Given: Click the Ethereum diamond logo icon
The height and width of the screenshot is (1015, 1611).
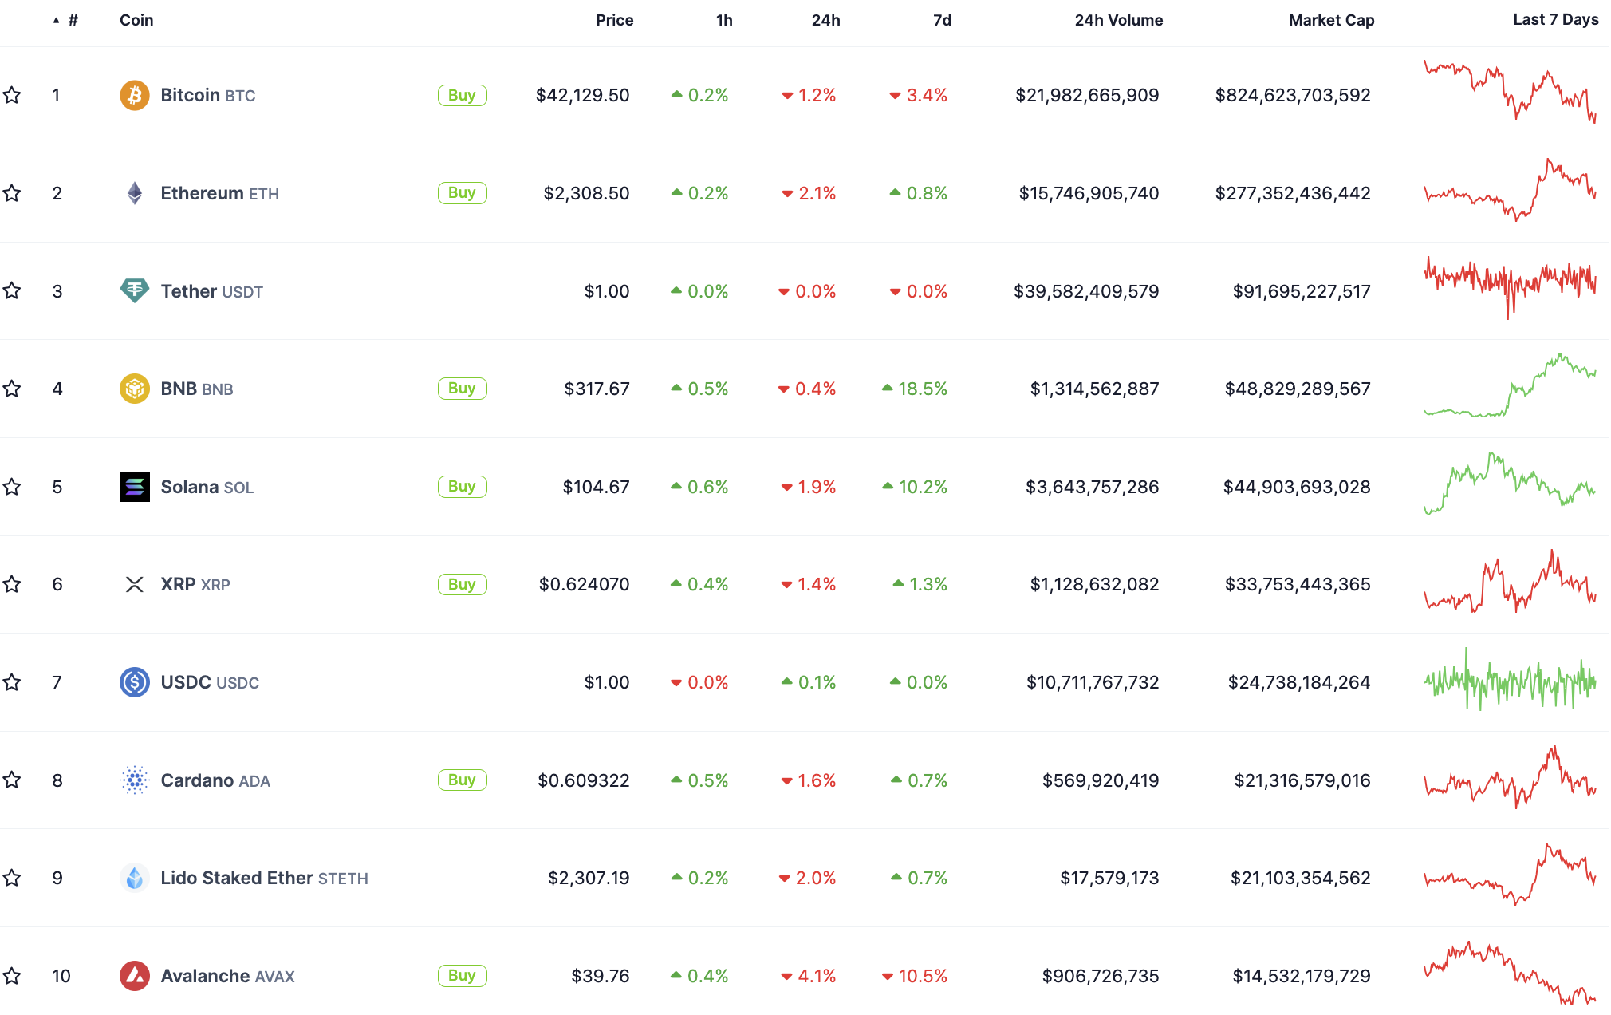Looking at the screenshot, I should click(x=135, y=193).
